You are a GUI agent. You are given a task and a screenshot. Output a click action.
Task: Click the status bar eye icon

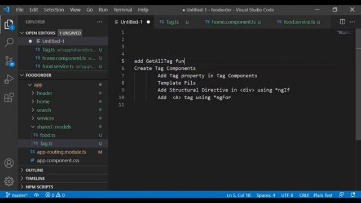[x=36, y=195]
